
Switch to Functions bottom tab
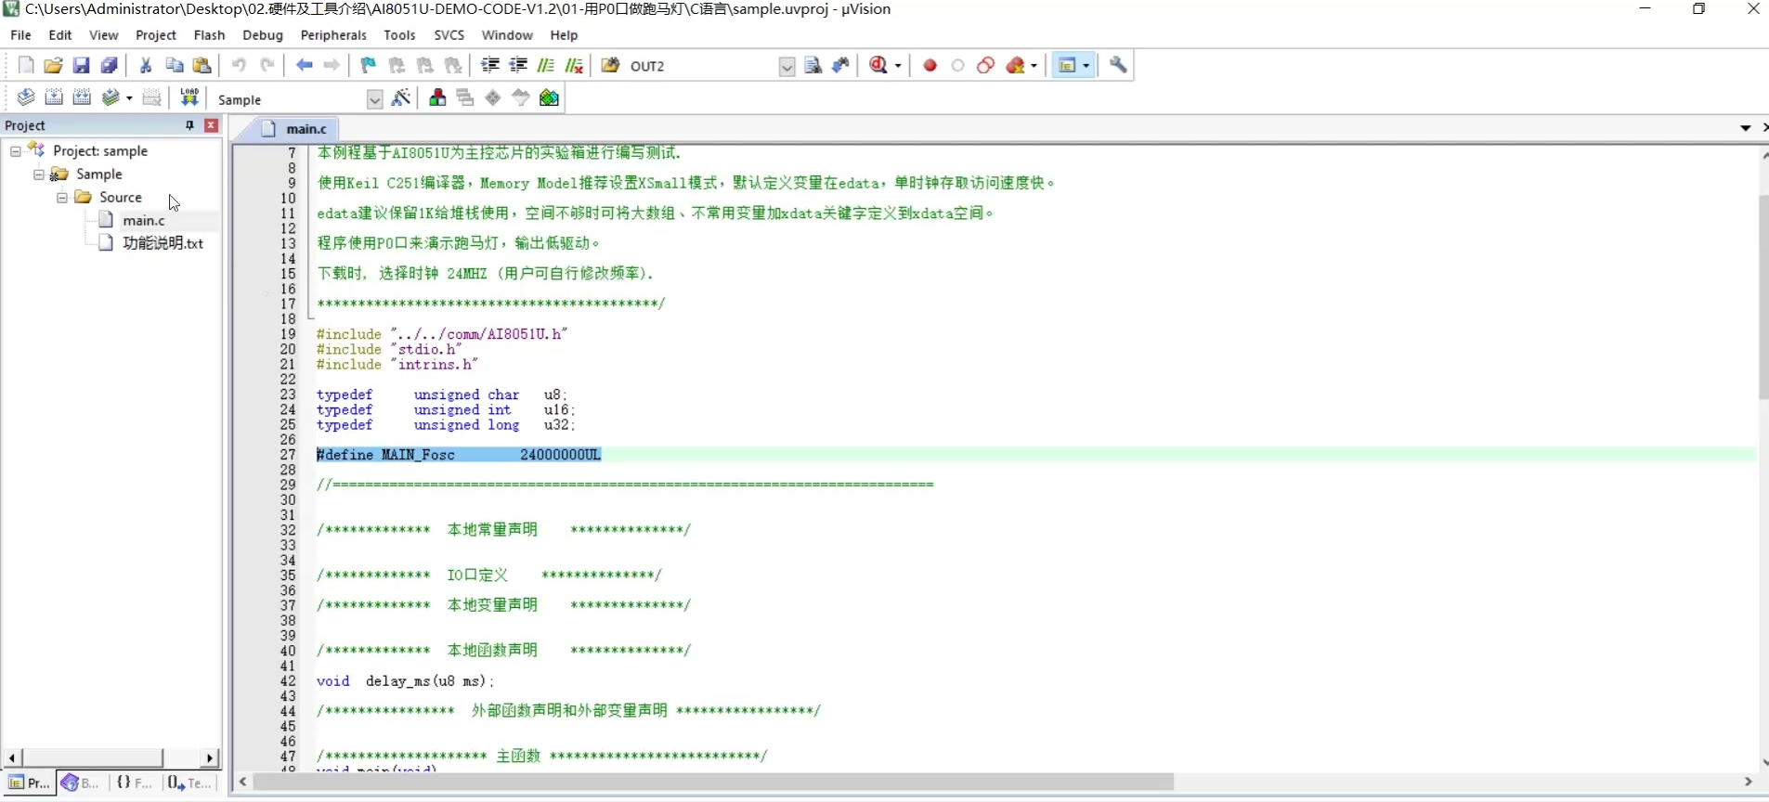134,783
